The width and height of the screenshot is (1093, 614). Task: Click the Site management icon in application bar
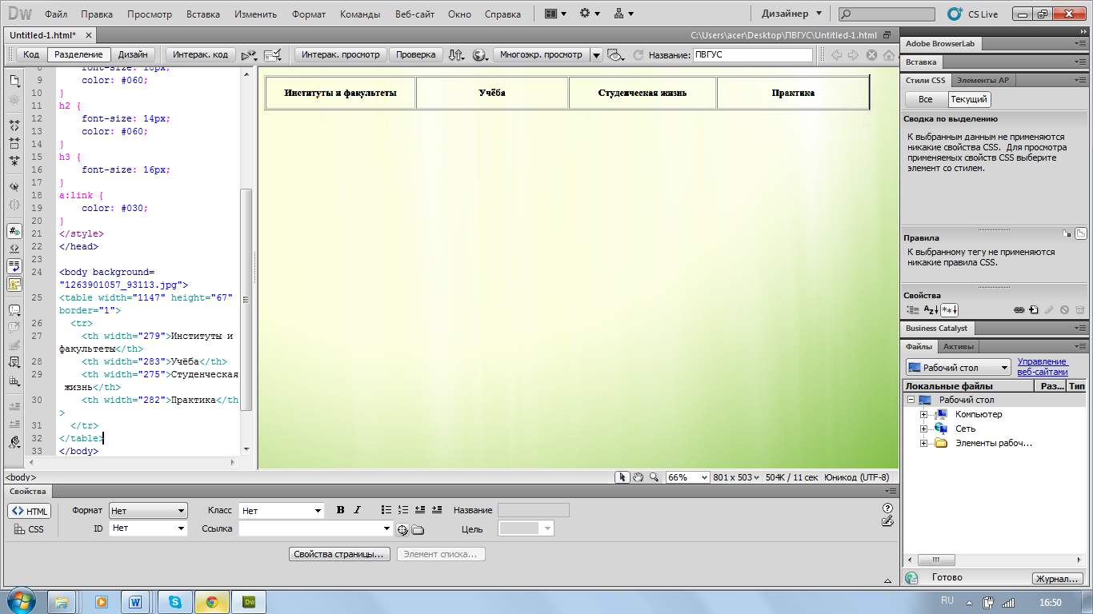[x=623, y=14]
